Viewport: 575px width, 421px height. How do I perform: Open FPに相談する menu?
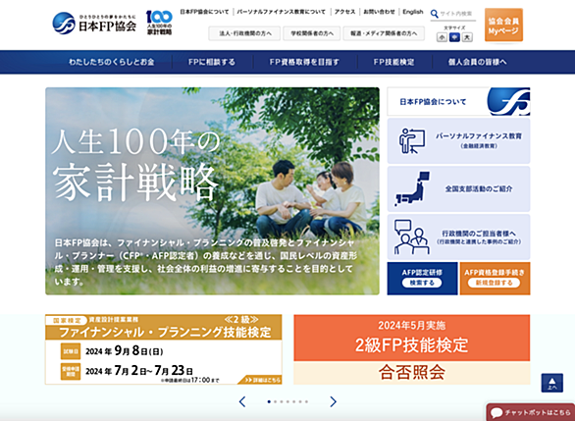point(212,62)
